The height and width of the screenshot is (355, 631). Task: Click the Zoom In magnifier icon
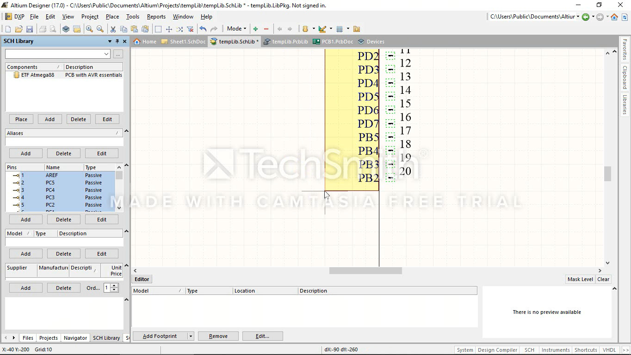click(x=89, y=29)
